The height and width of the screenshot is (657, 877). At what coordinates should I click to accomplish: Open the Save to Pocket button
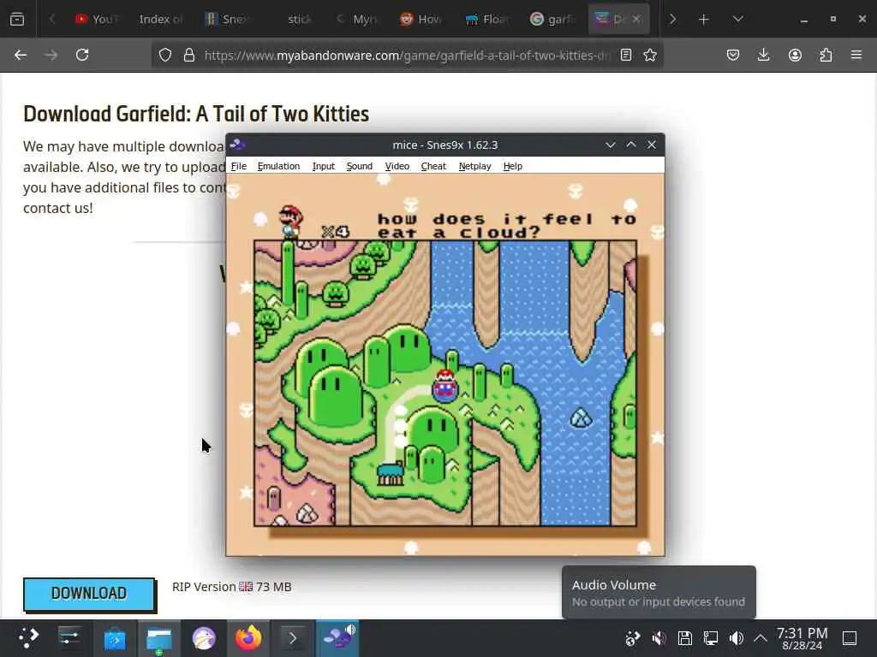pos(733,55)
